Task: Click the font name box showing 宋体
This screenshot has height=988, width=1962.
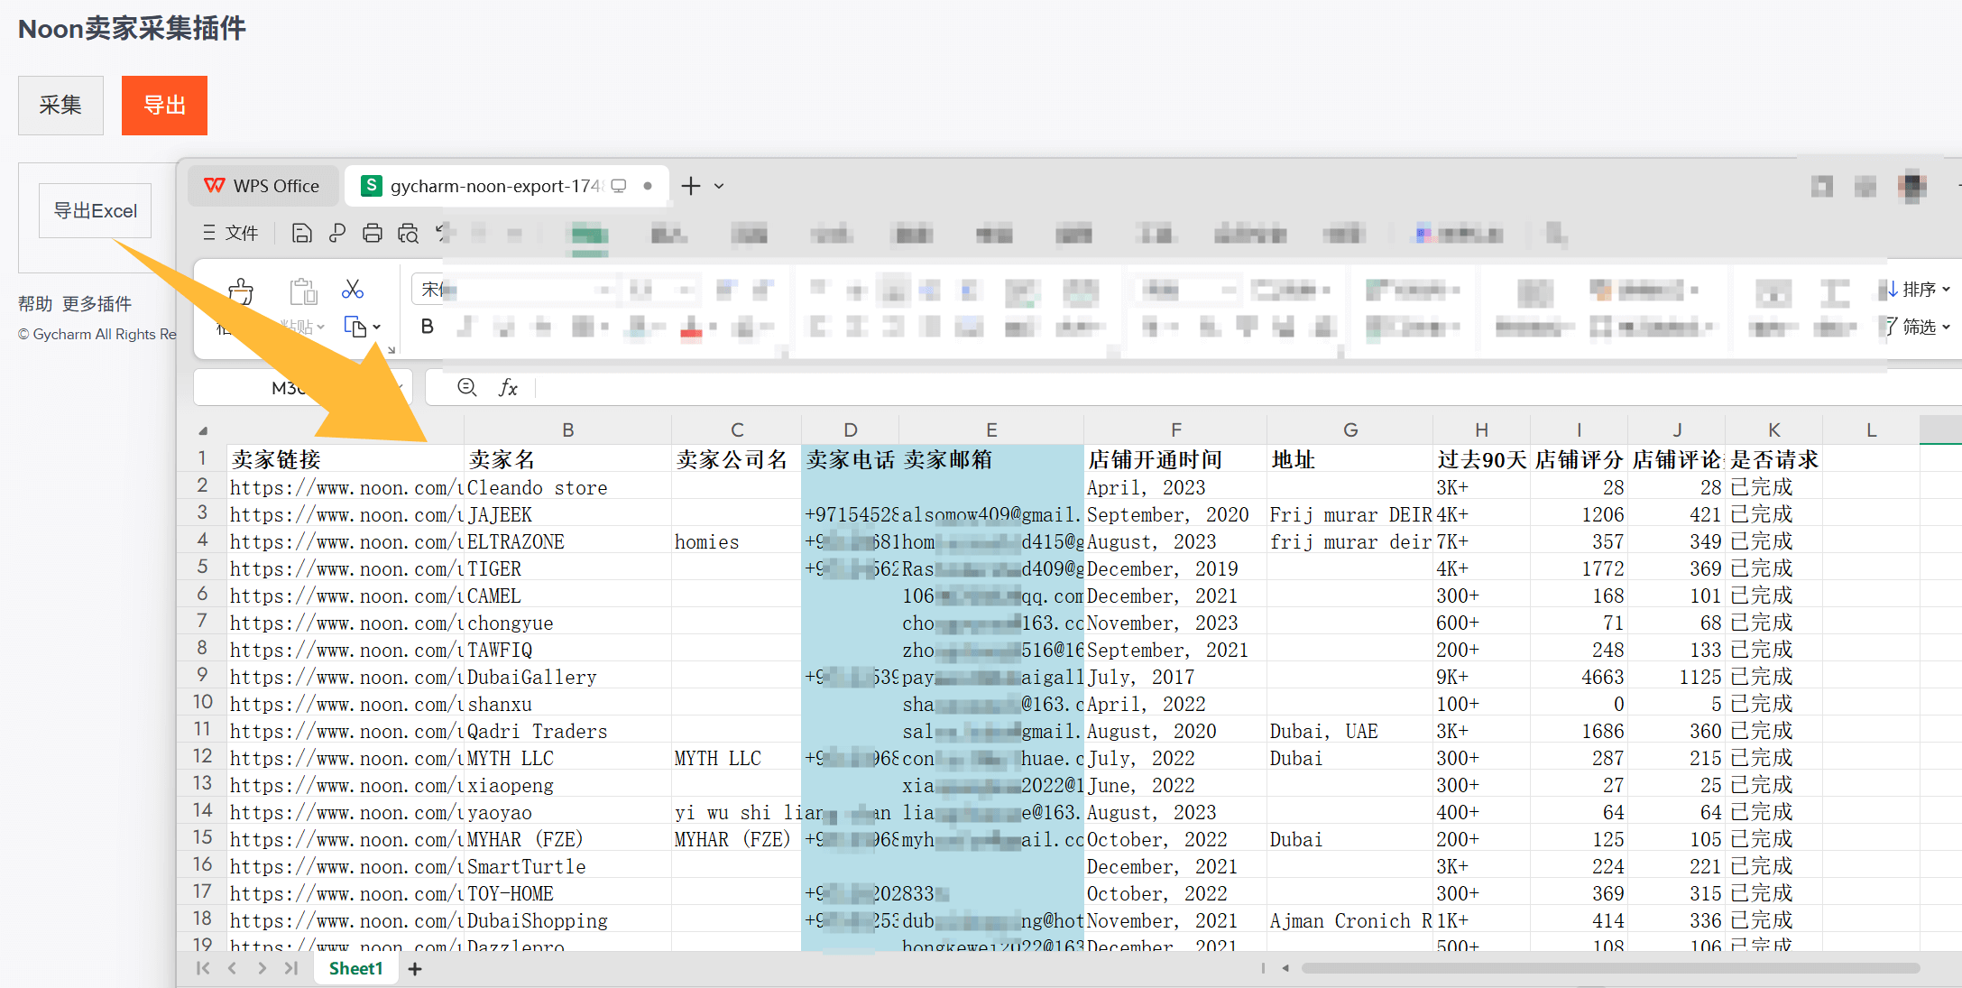Action: click(x=514, y=290)
